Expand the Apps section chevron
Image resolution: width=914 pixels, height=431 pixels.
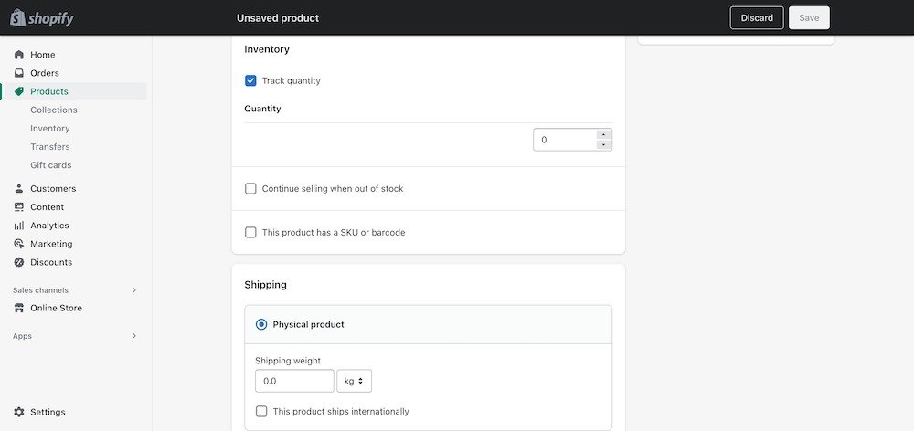(133, 336)
